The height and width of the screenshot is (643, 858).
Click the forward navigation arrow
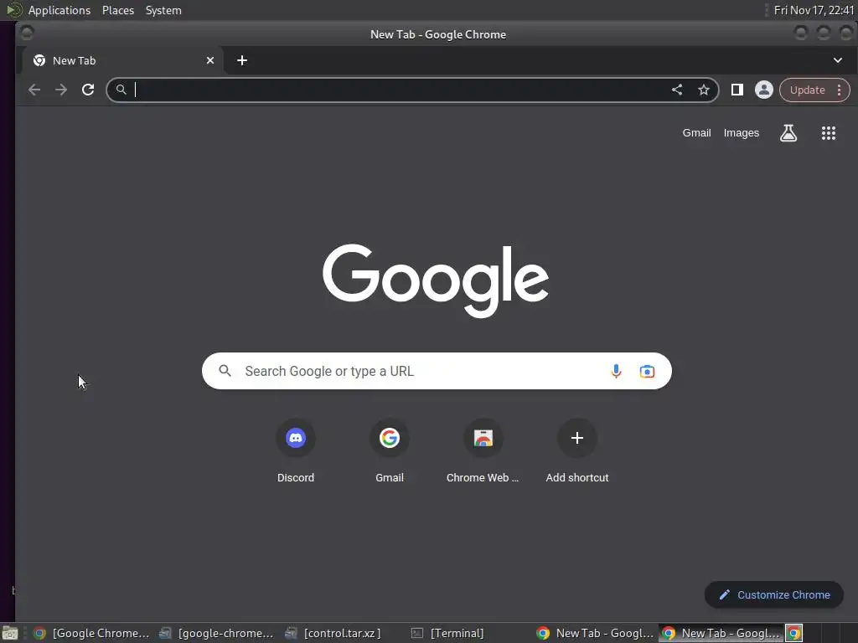click(60, 90)
